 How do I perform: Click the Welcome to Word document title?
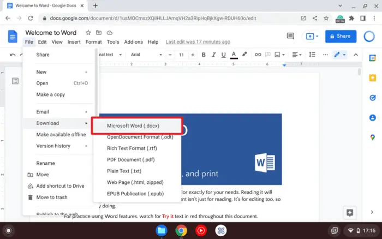(x=51, y=33)
